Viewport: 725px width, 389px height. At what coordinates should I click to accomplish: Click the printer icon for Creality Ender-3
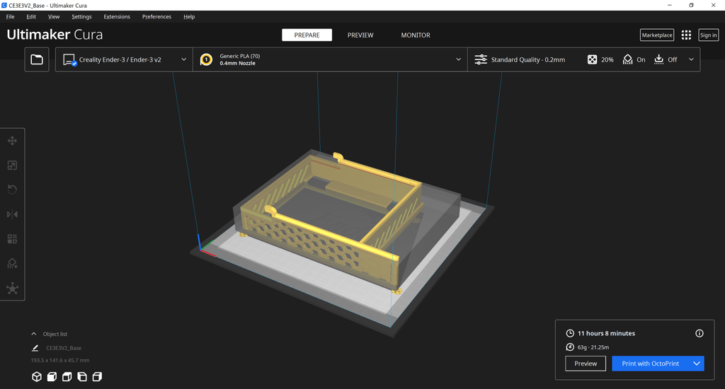click(70, 59)
